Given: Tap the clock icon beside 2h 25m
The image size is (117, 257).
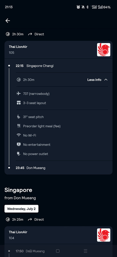Looking at the screenshot, I should coord(8,219).
